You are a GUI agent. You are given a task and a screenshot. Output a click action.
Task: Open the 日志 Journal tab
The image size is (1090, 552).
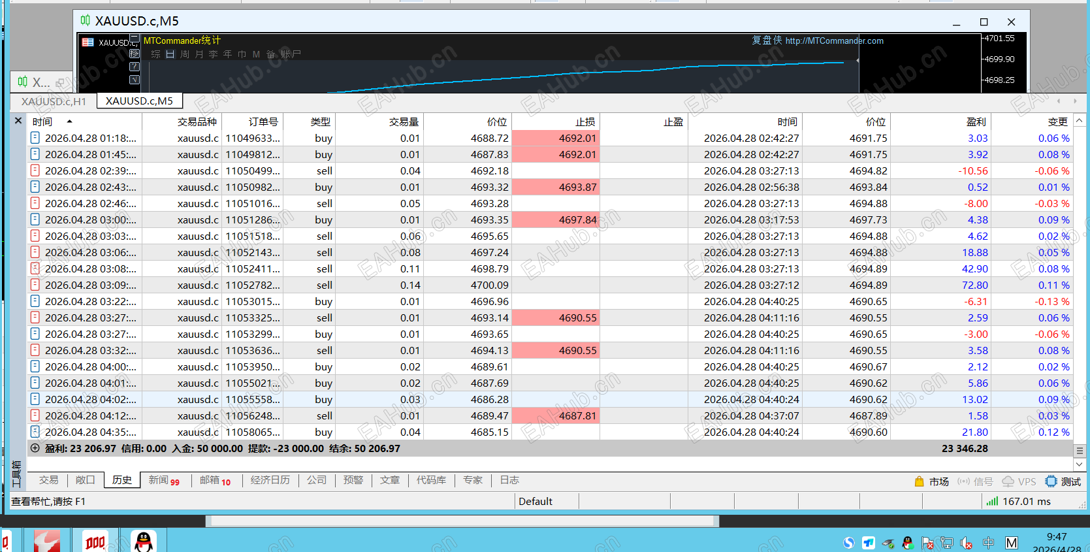tap(509, 480)
